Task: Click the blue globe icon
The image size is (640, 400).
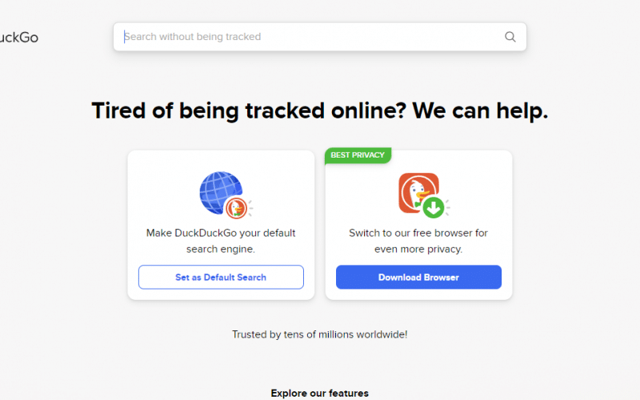Action: coord(218,190)
